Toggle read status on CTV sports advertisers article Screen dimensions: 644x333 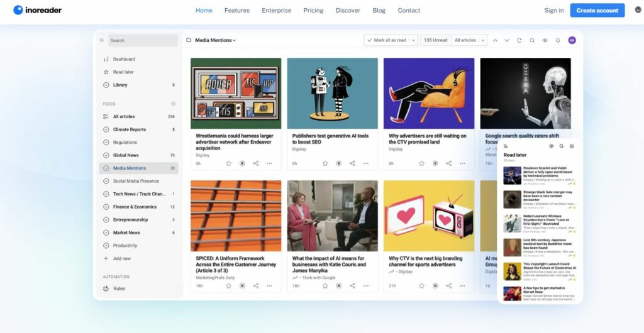point(435,286)
